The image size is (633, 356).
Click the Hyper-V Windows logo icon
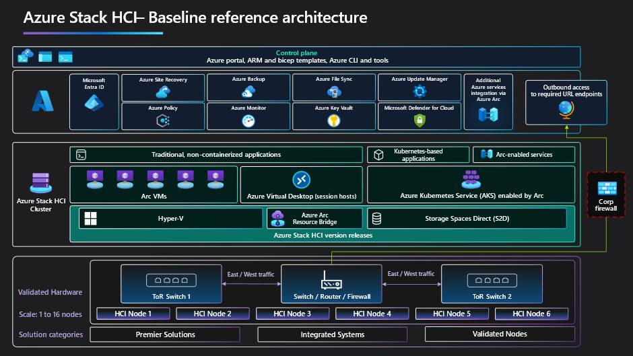click(x=90, y=218)
